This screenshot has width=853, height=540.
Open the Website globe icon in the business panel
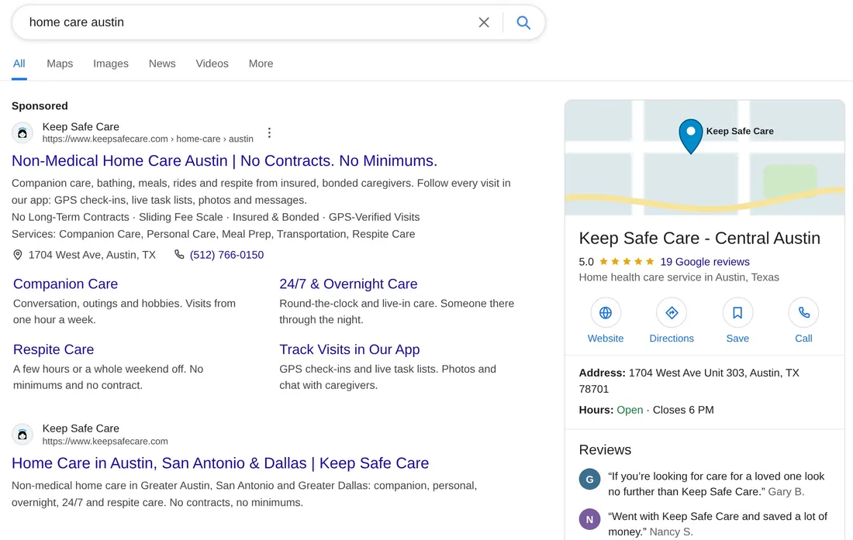[606, 313]
